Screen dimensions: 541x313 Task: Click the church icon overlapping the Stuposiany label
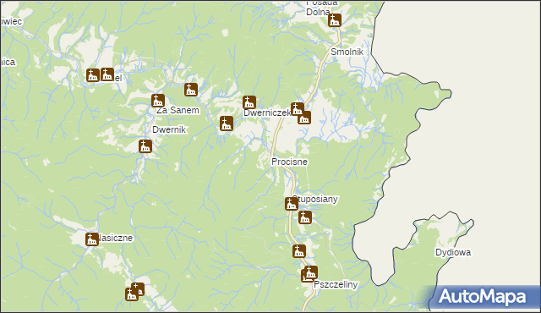292,204
